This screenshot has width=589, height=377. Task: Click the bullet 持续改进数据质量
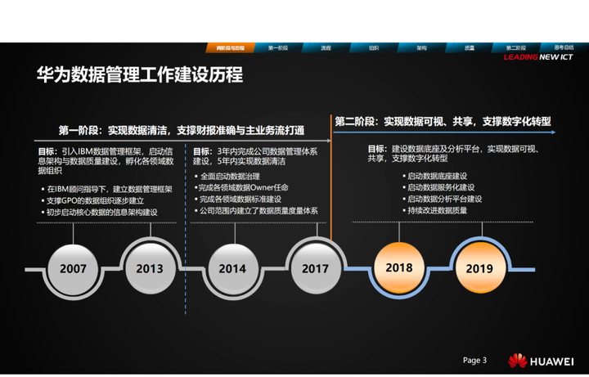pos(435,211)
